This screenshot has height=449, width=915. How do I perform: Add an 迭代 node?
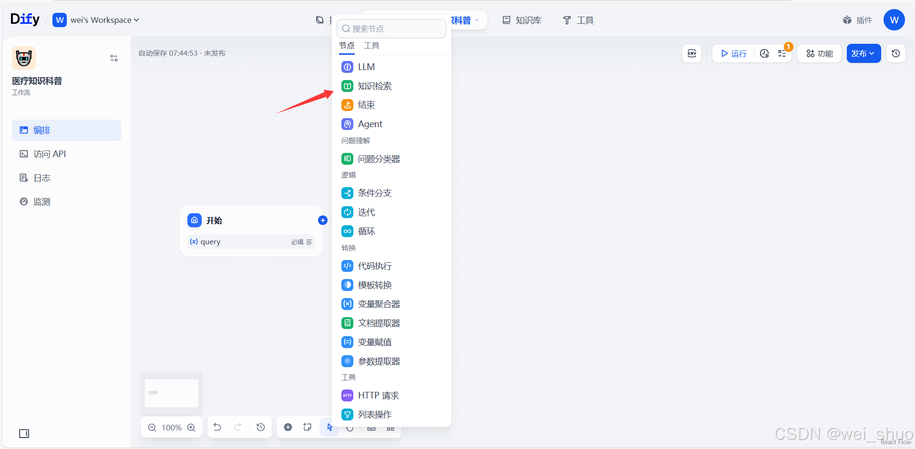pyautogui.click(x=366, y=212)
